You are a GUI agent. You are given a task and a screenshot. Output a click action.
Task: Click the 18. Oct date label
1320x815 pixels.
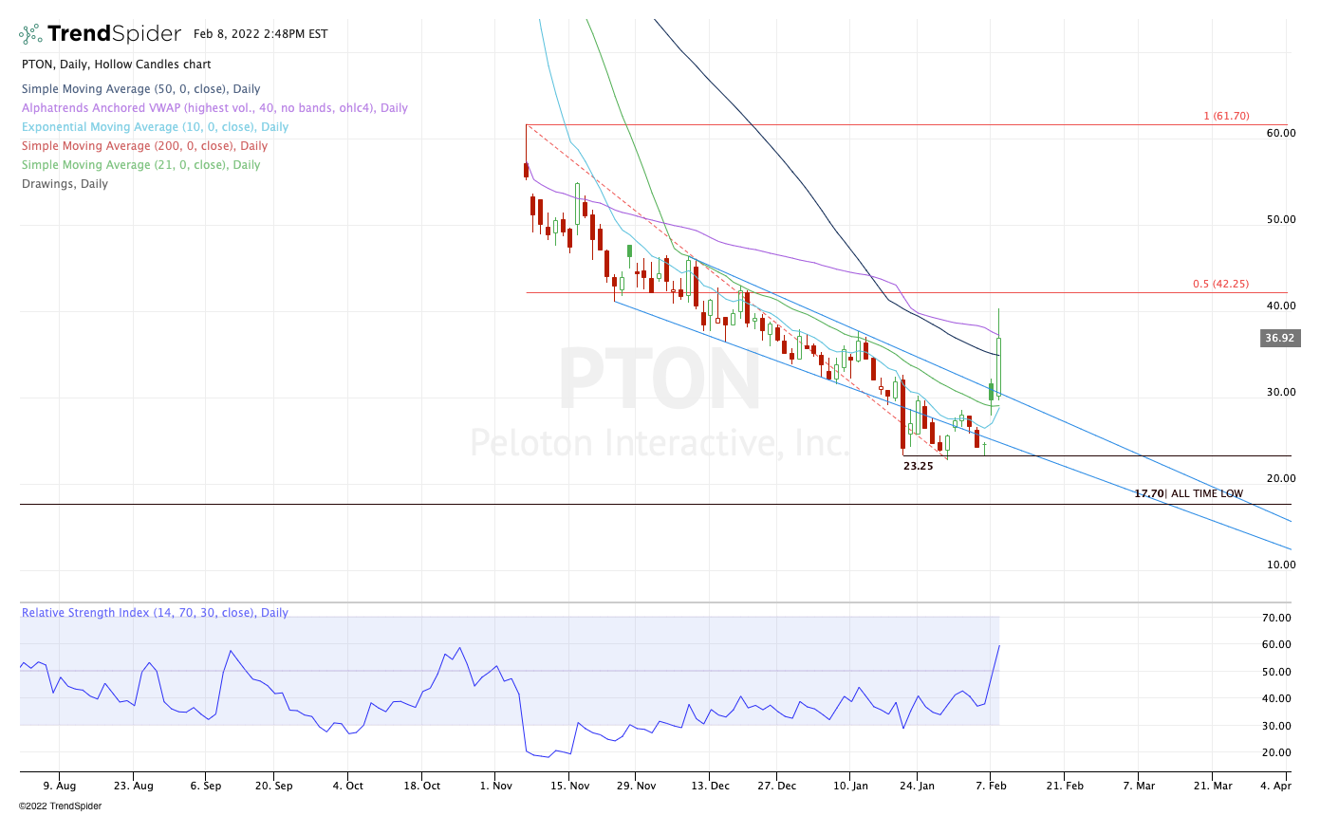[422, 786]
